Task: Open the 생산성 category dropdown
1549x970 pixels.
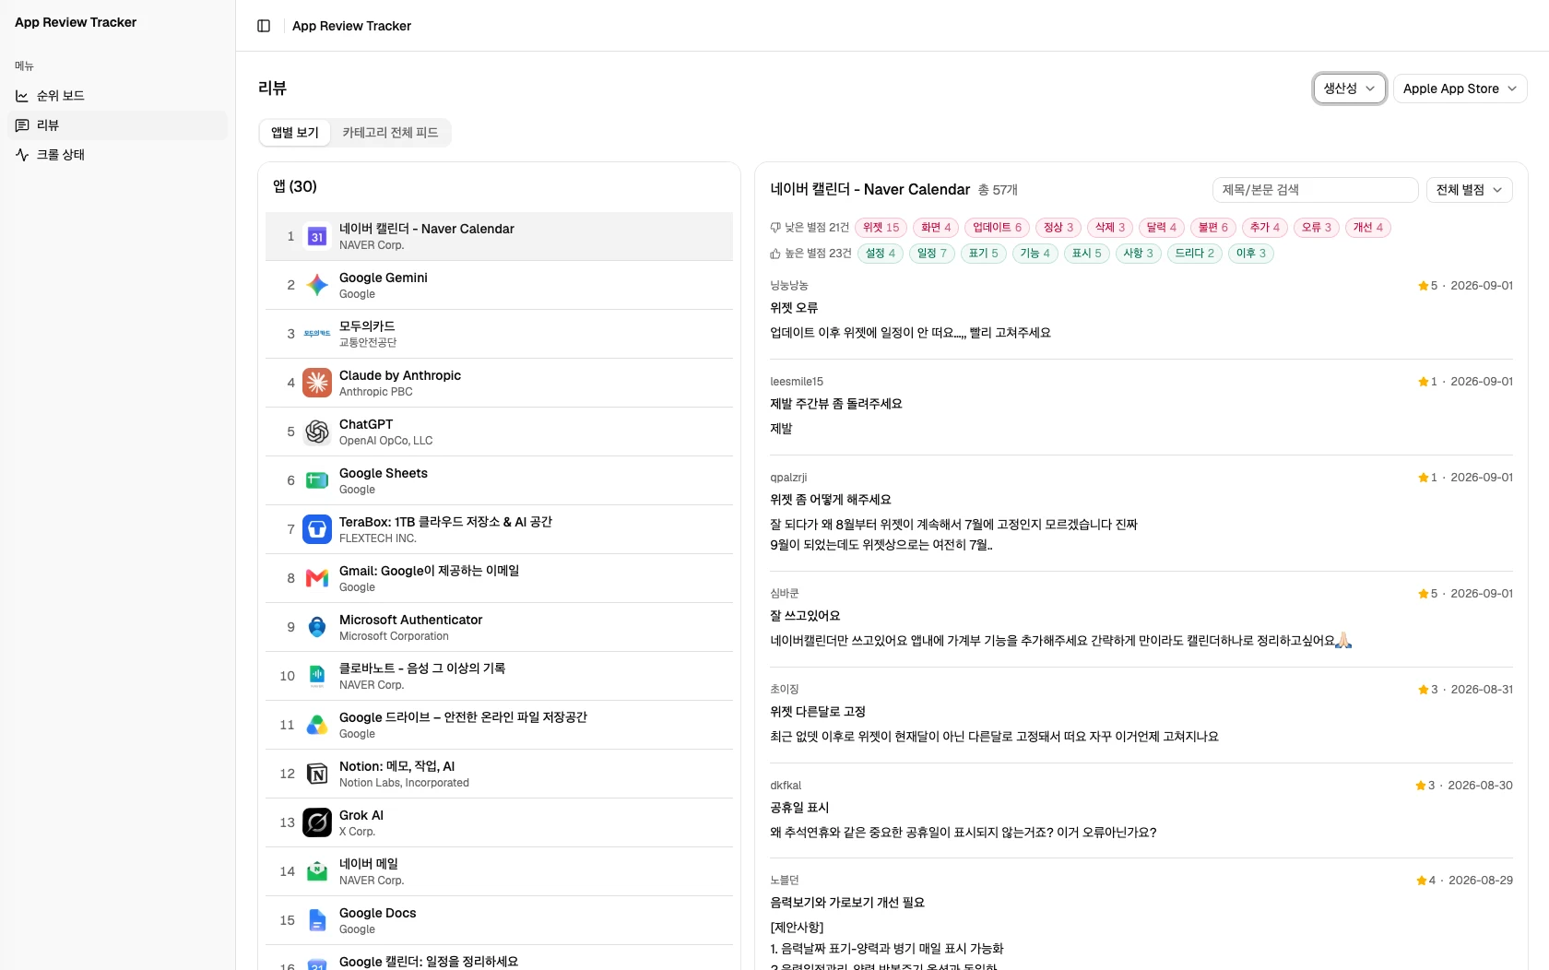Action: click(x=1350, y=89)
